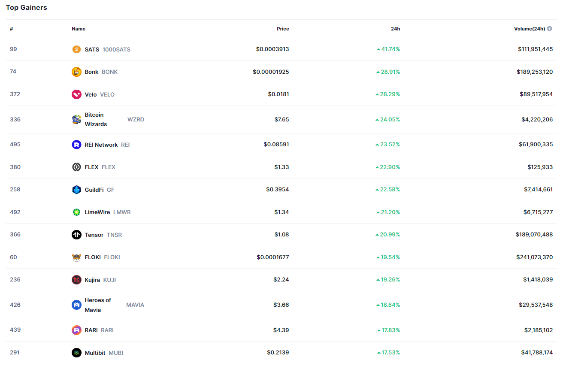
Task: Open the REI Network coin link
Action: [x=101, y=145]
